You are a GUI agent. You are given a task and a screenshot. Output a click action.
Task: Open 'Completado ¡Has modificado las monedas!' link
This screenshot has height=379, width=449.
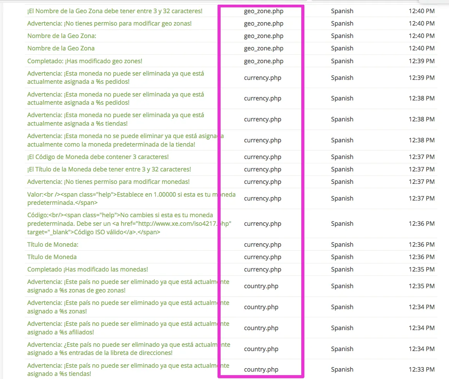pyautogui.click(x=88, y=270)
